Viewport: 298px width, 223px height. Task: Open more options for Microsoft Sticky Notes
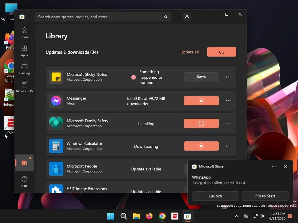228,77
